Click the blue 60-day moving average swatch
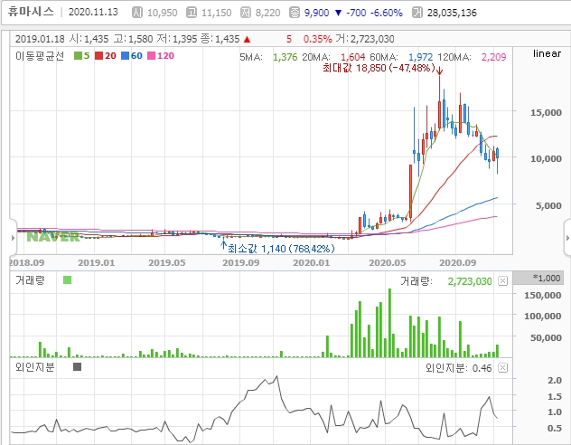This screenshot has width=571, height=445. [x=125, y=56]
